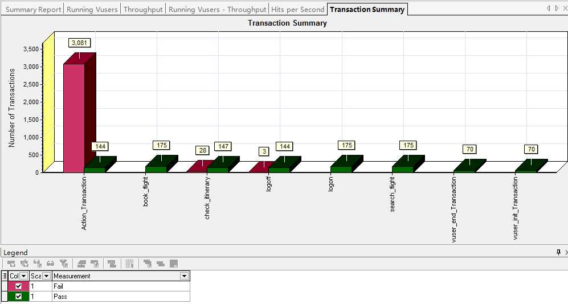Click the red Fail bar for Action_Transaction

click(74, 118)
